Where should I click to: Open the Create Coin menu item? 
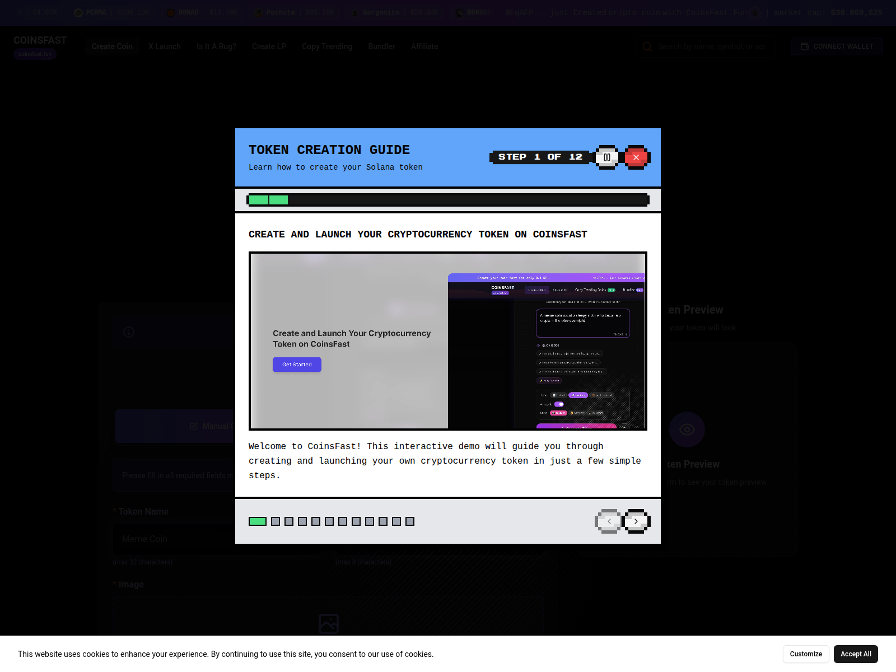[x=112, y=46]
